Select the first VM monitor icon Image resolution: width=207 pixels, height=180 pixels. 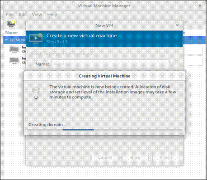(x=14, y=49)
